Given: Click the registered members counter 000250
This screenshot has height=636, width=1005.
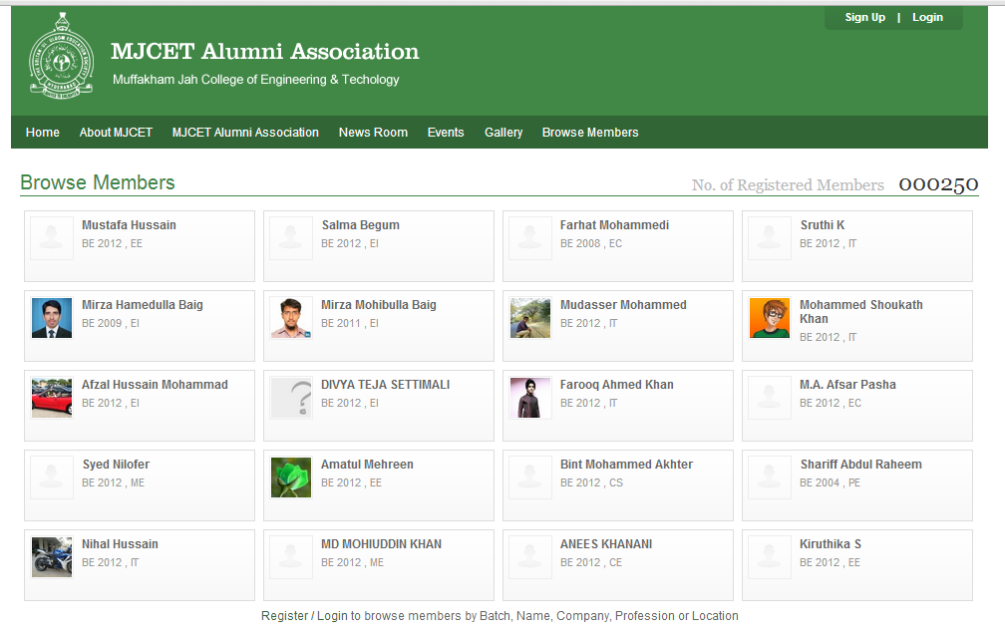Looking at the screenshot, I should coord(938,184).
